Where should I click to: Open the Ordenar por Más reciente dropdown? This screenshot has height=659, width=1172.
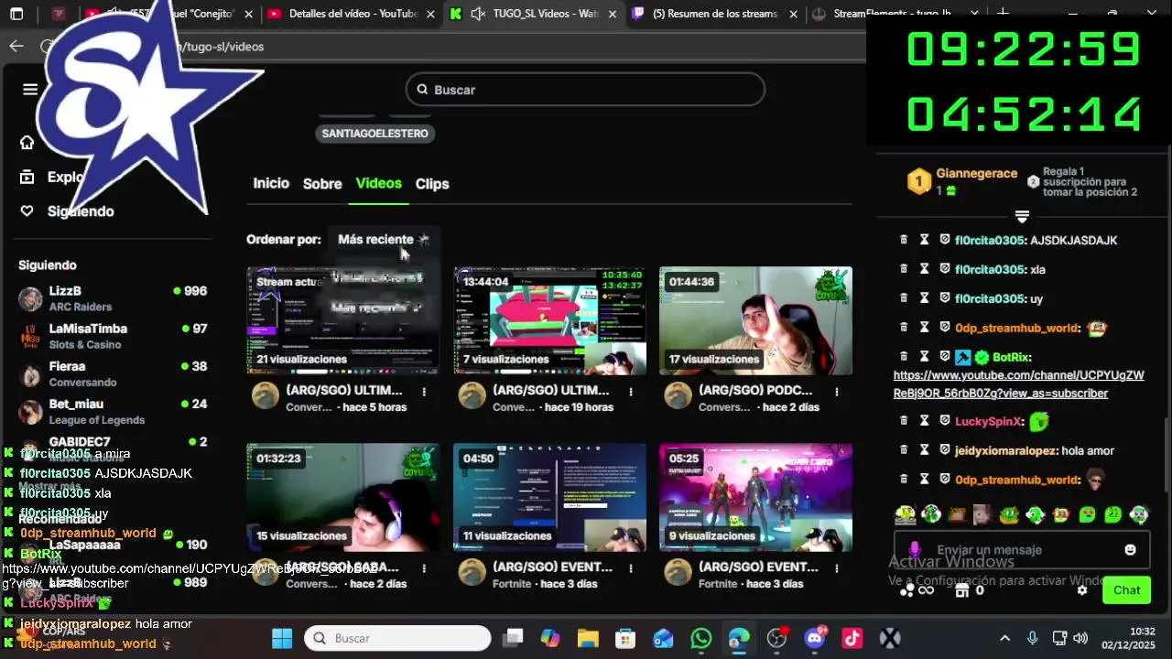(x=384, y=239)
